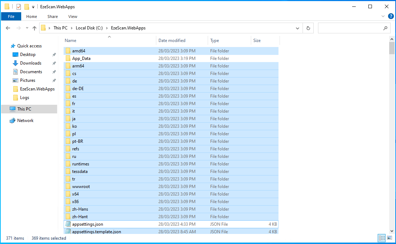The image size is (396, 244).
Task: Open the File menu
Action: [11, 17]
